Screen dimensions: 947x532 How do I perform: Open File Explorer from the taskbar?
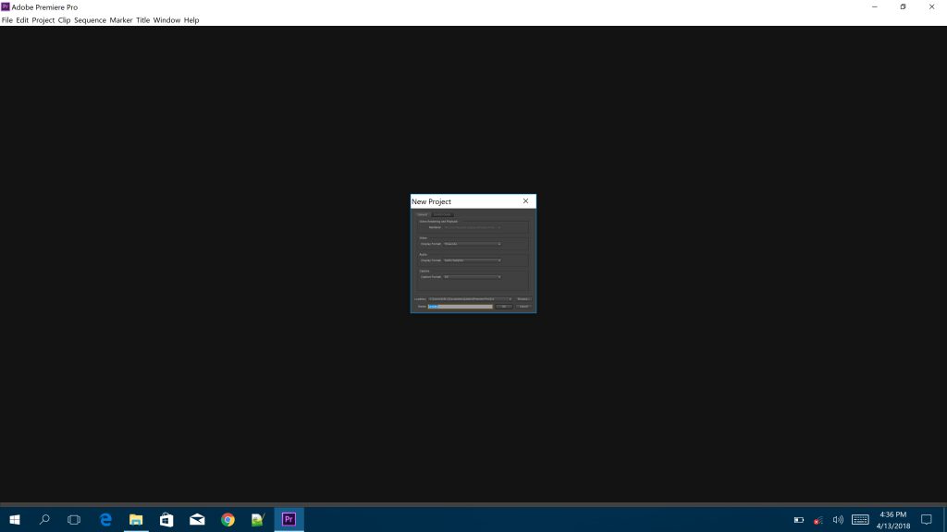(x=136, y=519)
